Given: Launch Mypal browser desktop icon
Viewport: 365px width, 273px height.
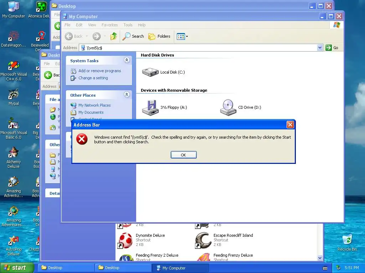Looking at the screenshot, I should (14, 97).
